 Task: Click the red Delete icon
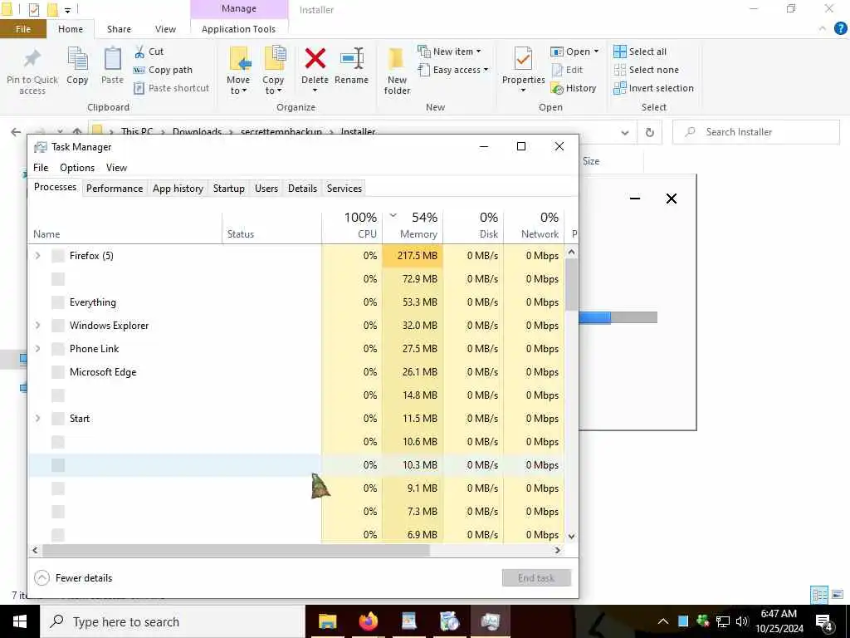point(315,59)
